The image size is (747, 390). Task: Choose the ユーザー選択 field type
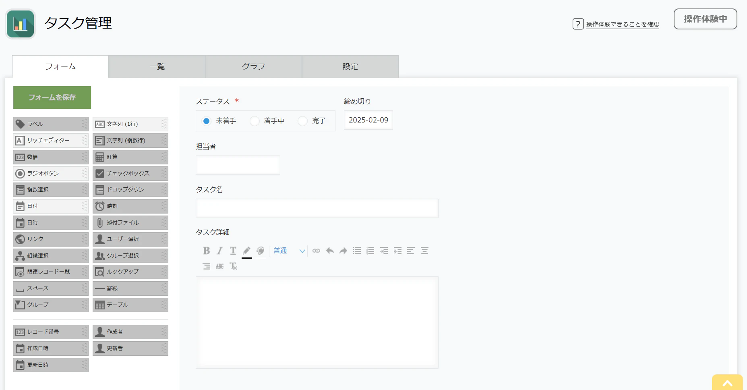click(130, 239)
